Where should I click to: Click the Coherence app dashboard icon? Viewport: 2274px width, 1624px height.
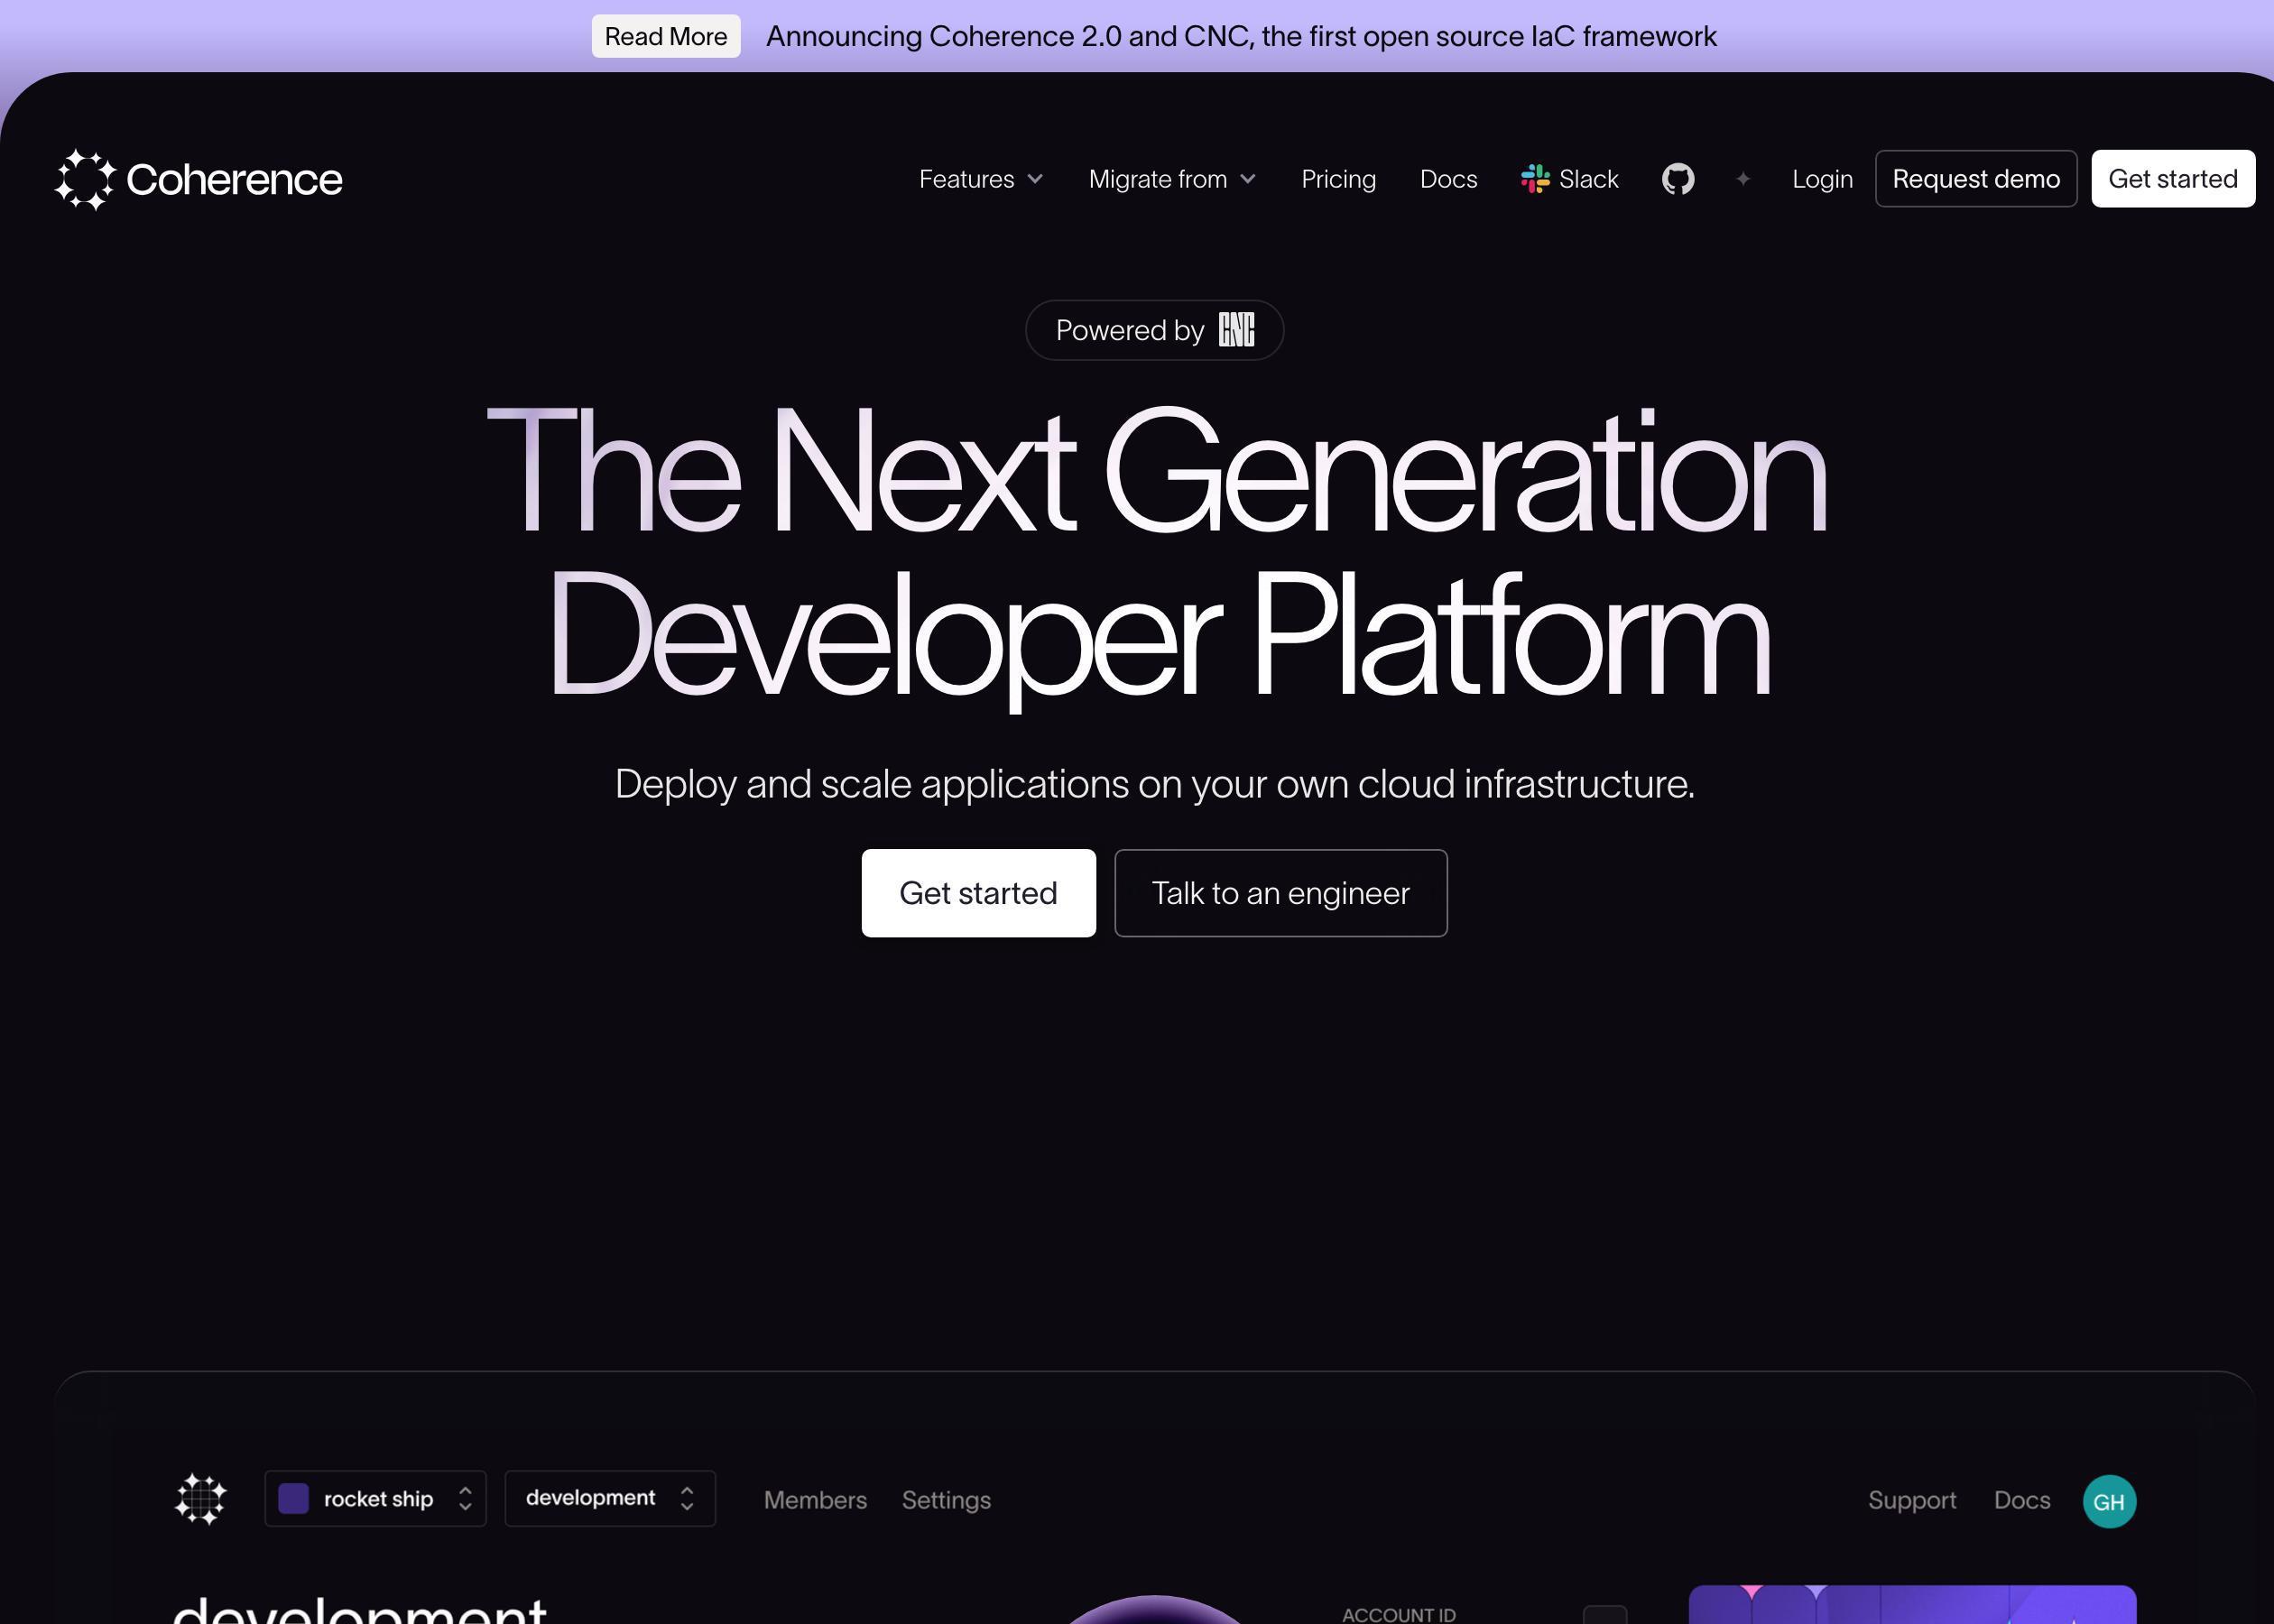click(x=200, y=1499)
